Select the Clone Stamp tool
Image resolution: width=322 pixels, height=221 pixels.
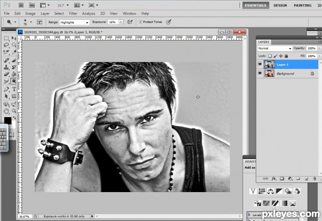pos(6,67)
